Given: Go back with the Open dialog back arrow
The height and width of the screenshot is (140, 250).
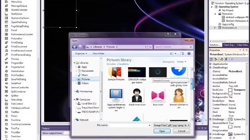Looking at the screenshot, I should [75, 47].
